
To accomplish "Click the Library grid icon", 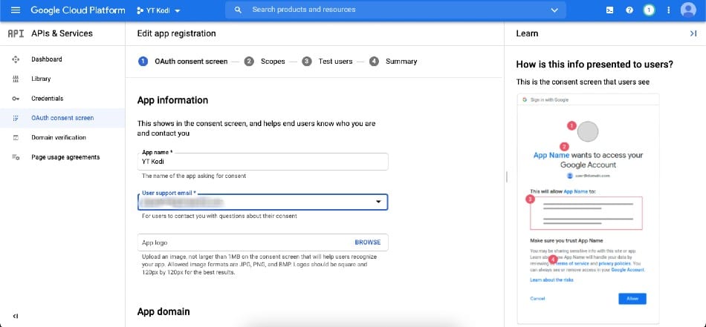I will (x=16, y=79).
